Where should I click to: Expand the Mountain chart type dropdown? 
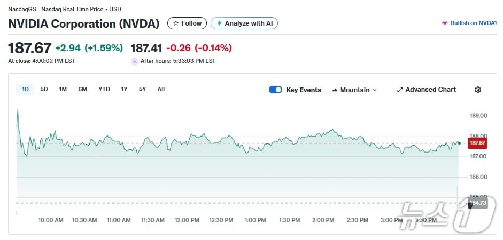pos(375,90)
